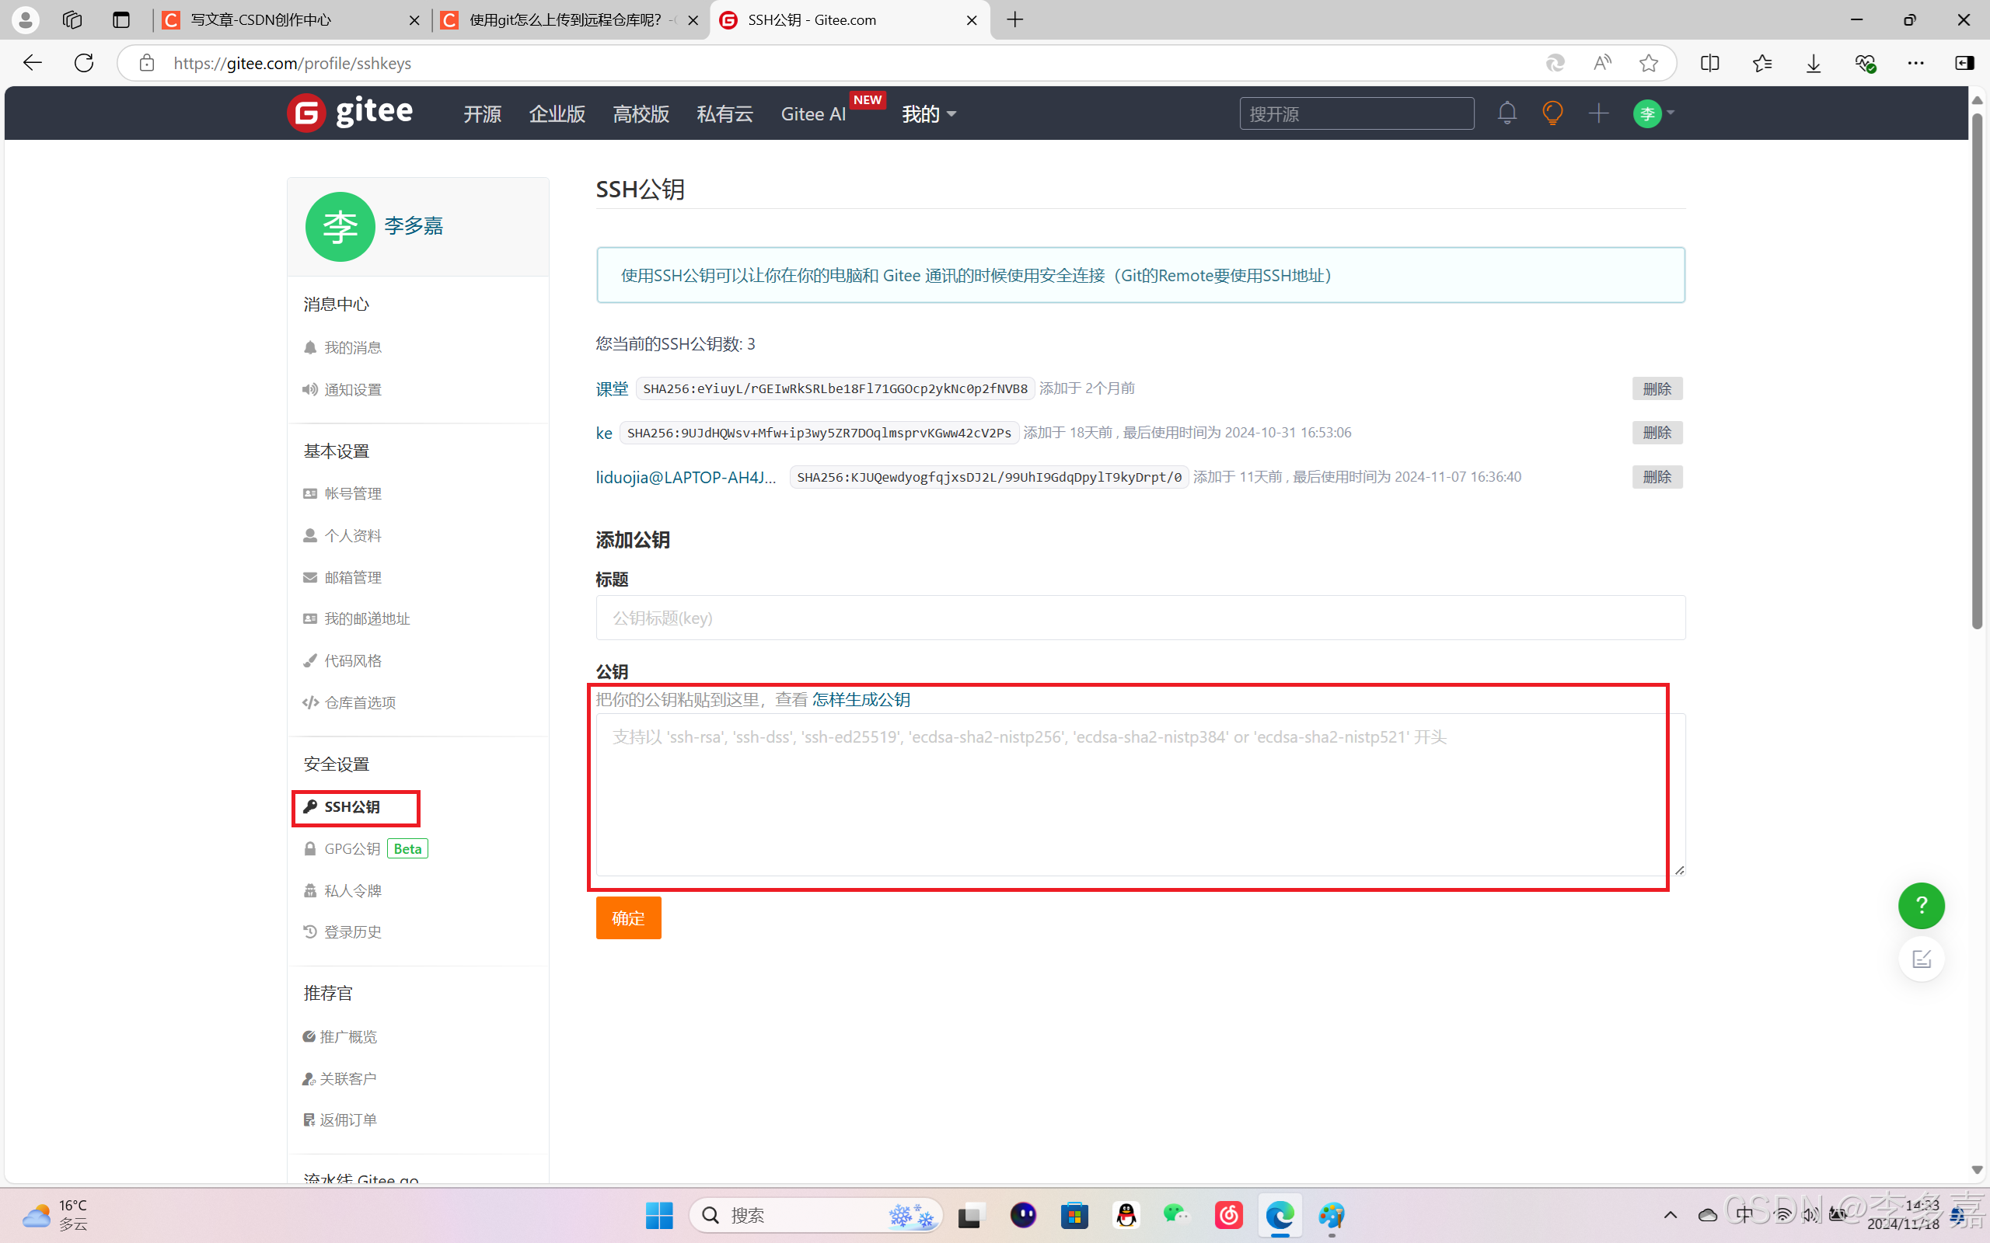Image resolution: width=1990 pixels, height=1243 pixels.
Task: Click the 公钥标题 title input field
Action: click(1140, 618)
